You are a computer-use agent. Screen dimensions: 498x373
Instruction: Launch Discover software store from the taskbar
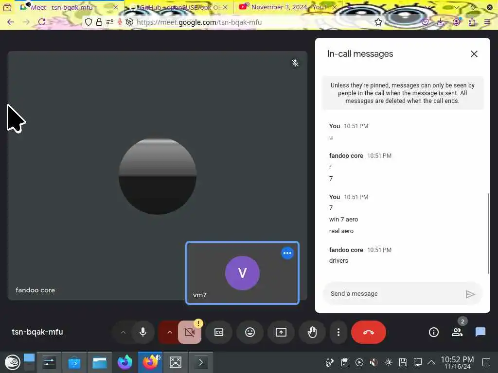coord(74,362)
